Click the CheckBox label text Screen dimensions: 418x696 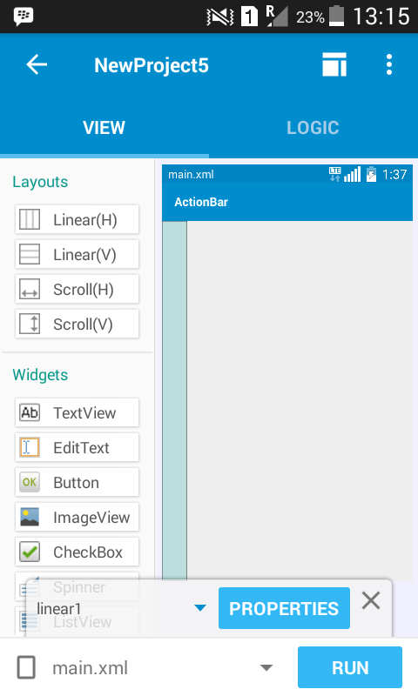point(88,552)
